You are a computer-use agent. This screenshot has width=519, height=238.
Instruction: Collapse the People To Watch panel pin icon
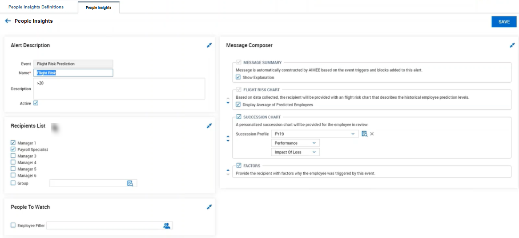tap(209, 207)
